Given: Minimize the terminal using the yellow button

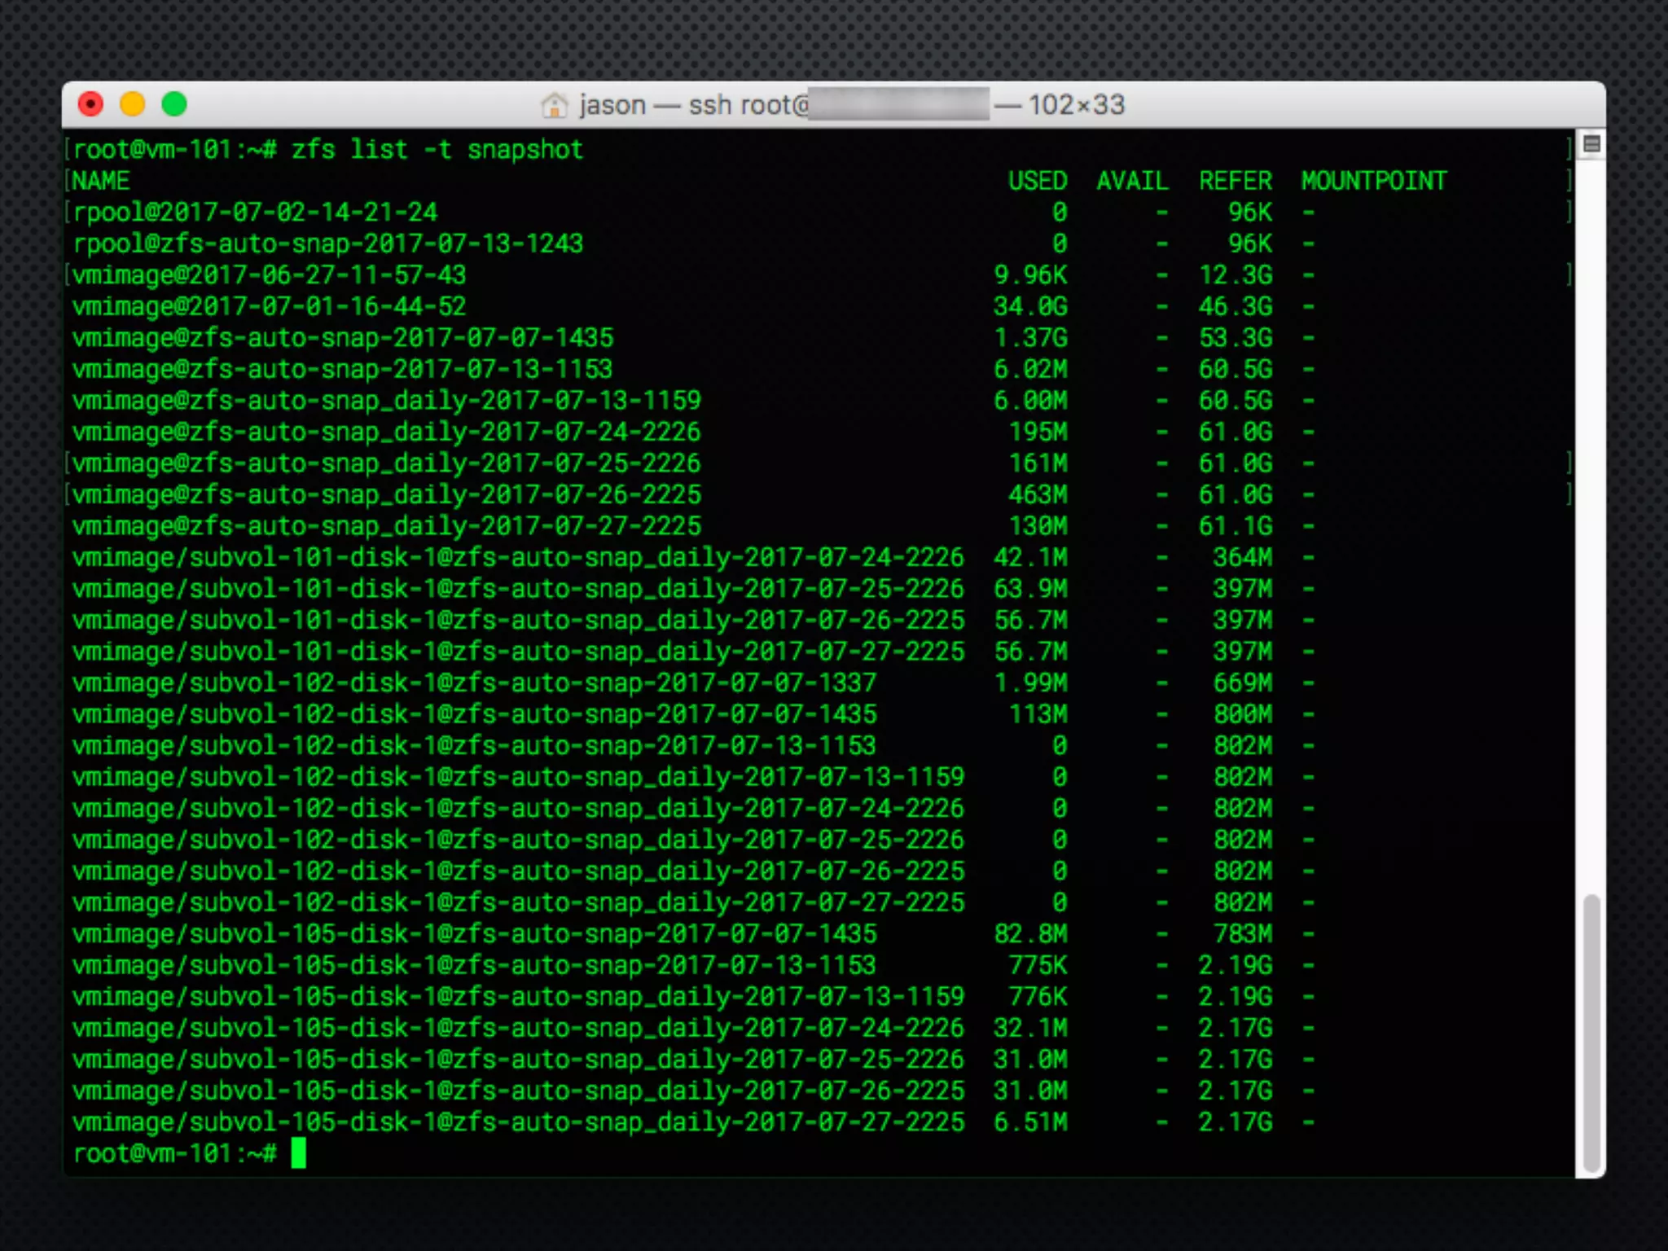Looking at the screenshot, I should [x=133, y=104].
